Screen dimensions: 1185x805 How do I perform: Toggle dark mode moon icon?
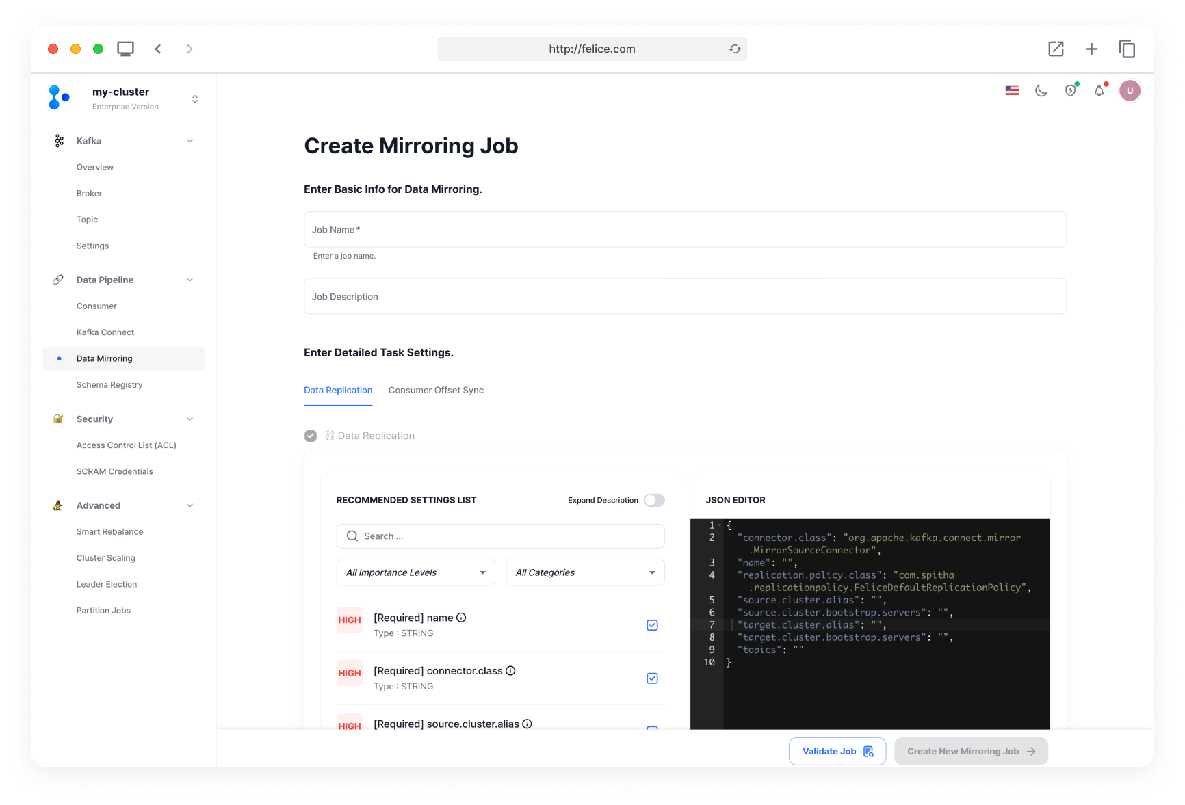pyautogui.click(x=1041, y=90)
